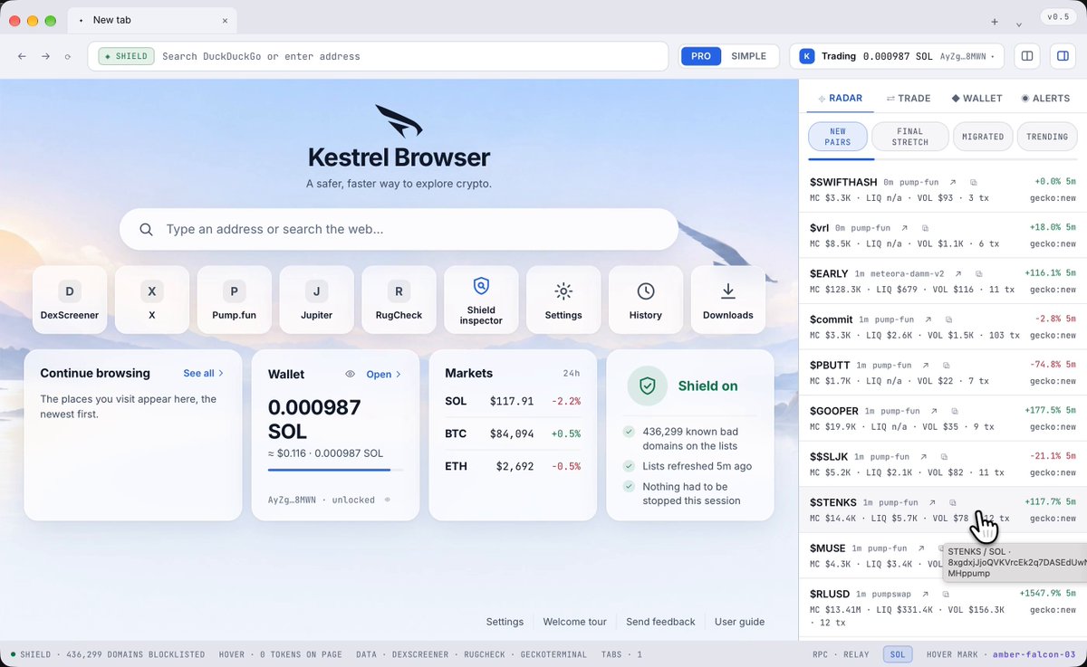Toggle the split view layout icon
The height and width of the screenshot is (667, 1087).
tap(1027, 56)
